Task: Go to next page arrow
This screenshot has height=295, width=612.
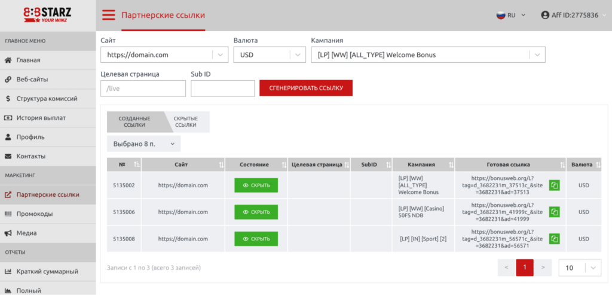Action: [x=543, y=267]
